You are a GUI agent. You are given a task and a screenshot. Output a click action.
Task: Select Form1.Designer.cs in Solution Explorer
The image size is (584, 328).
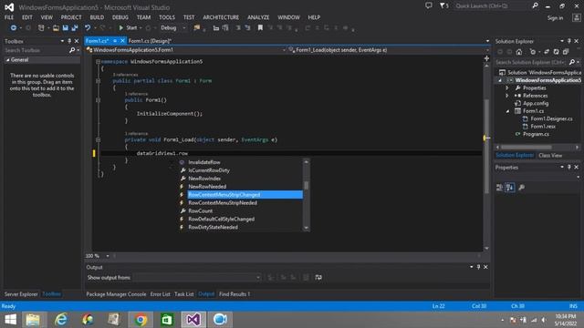tap(551, 119)
